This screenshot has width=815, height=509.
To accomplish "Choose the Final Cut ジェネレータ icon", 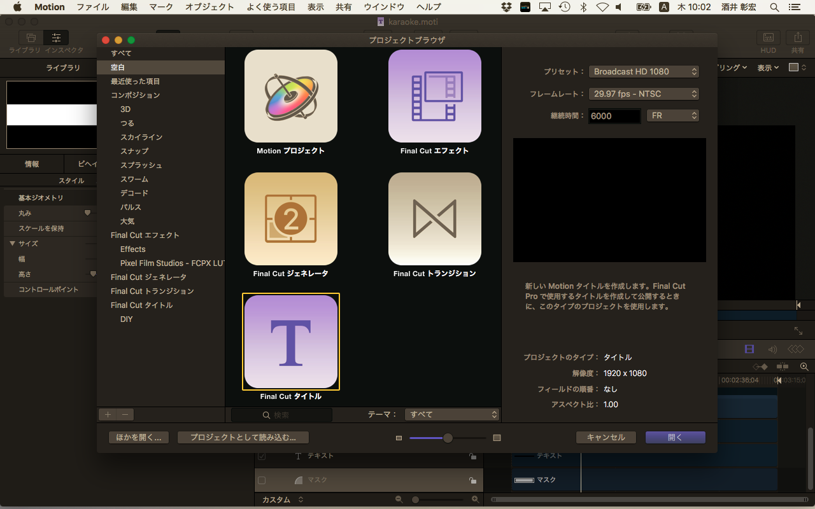I will click(291, 219).
